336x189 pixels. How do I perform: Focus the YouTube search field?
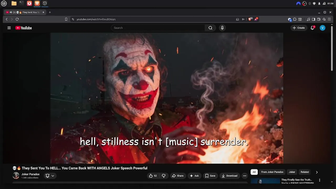[x=158, y=28]
